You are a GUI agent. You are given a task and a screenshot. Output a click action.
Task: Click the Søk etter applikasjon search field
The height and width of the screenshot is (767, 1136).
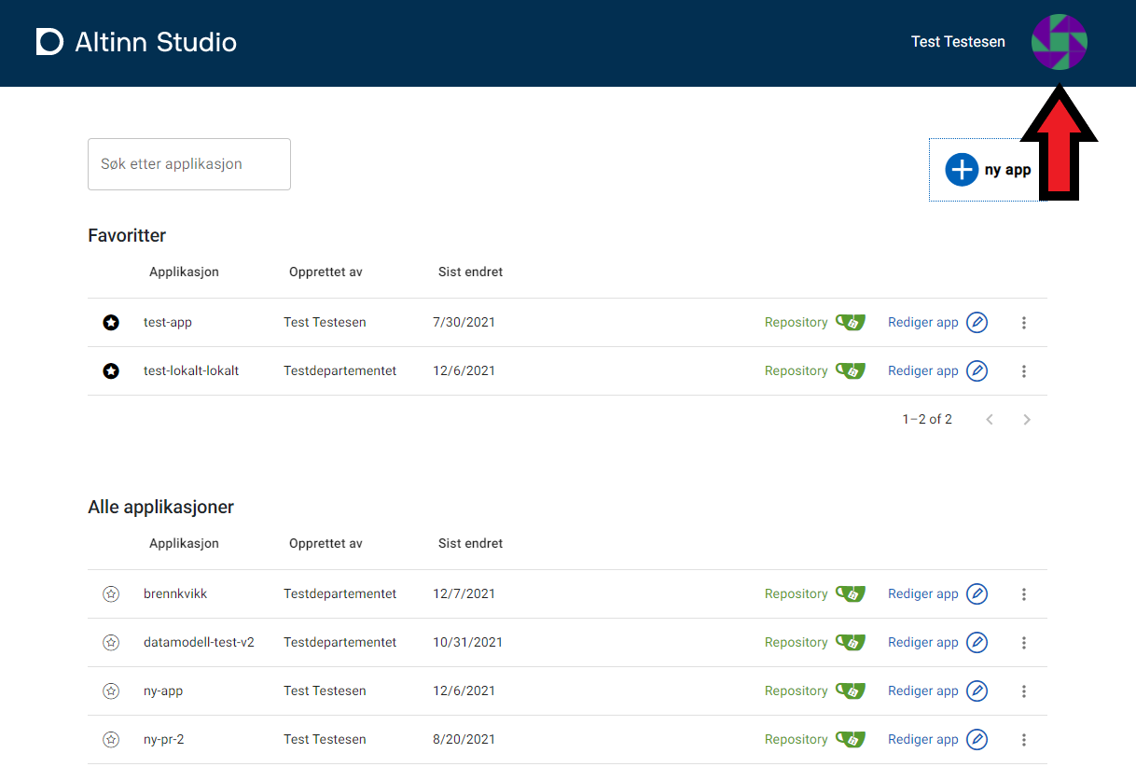[x=189, y=164]
